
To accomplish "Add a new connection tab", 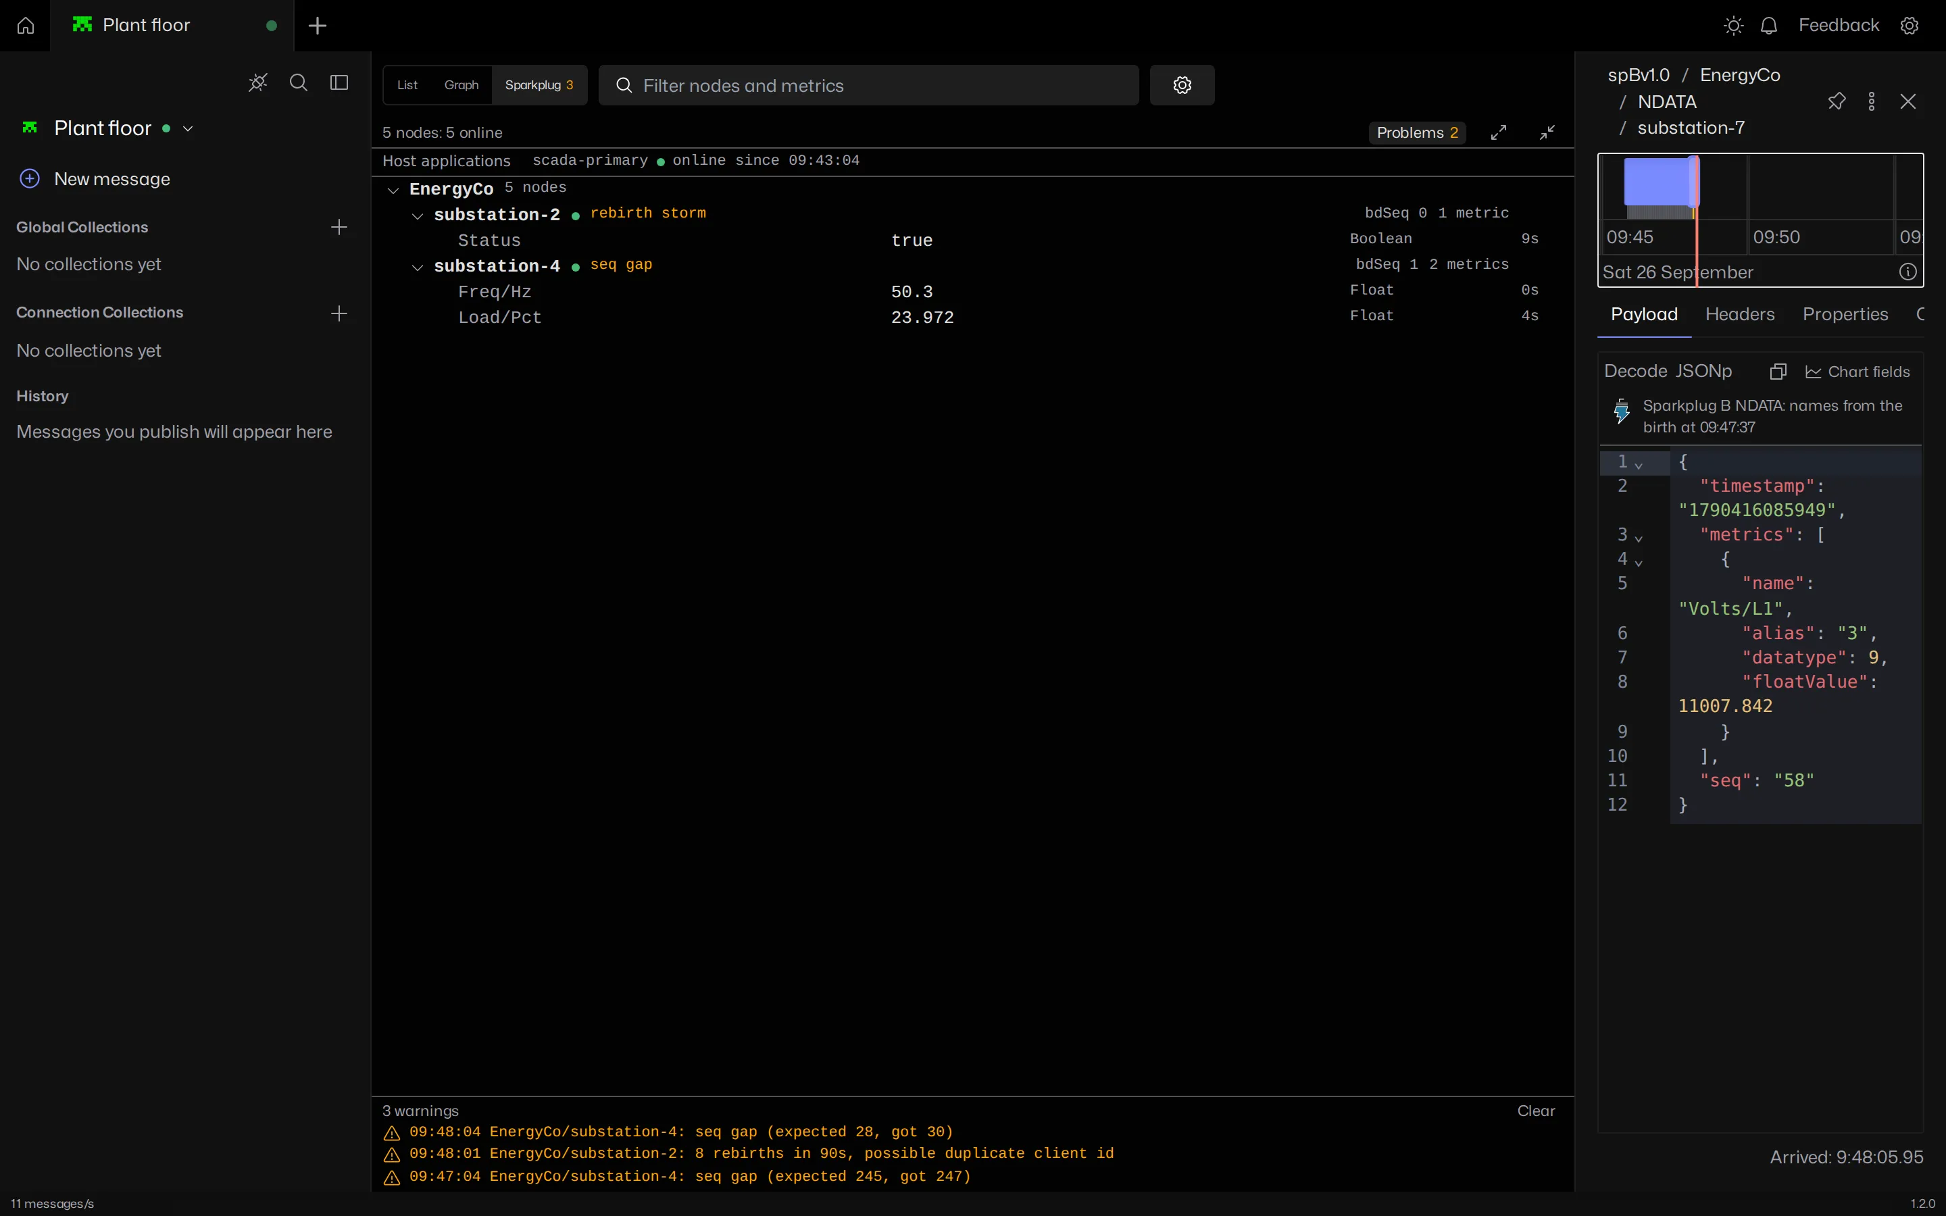I will coord(318,26).
